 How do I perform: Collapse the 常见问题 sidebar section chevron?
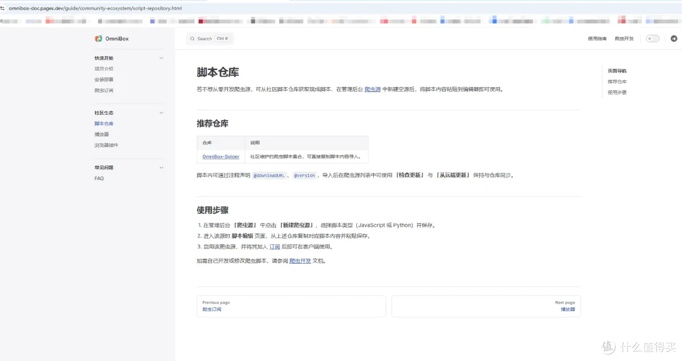pyautogui.click(x=162, y=167)
